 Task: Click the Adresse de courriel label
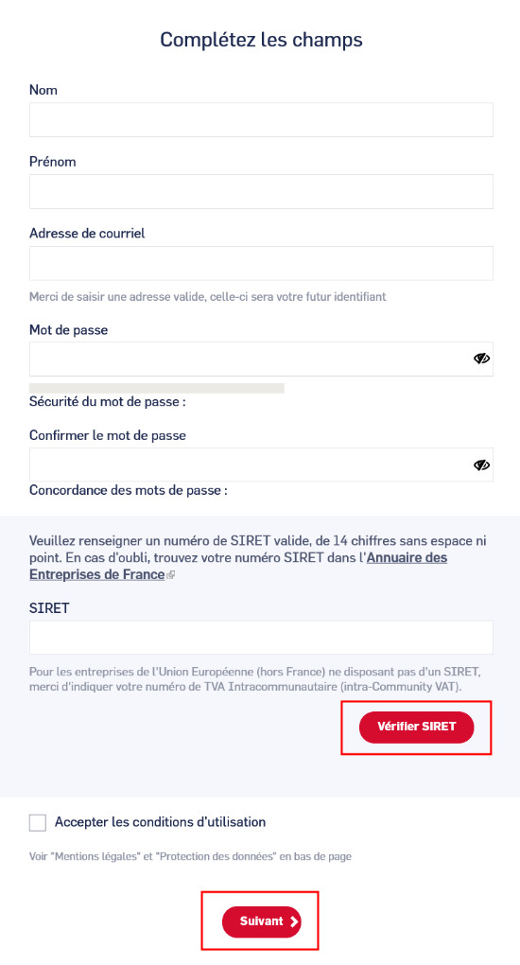(87, 234)
